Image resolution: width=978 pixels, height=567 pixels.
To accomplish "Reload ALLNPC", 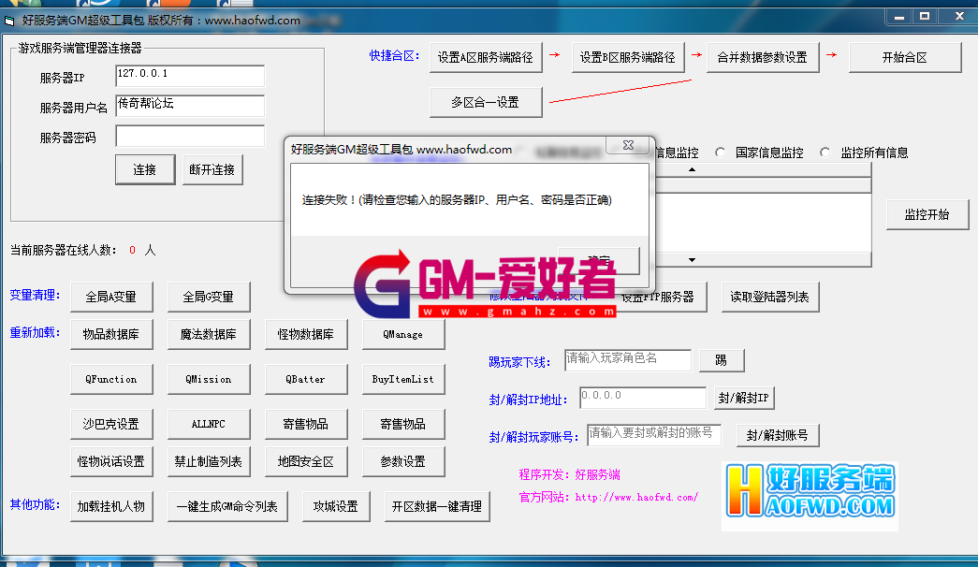I will point(209,424).
